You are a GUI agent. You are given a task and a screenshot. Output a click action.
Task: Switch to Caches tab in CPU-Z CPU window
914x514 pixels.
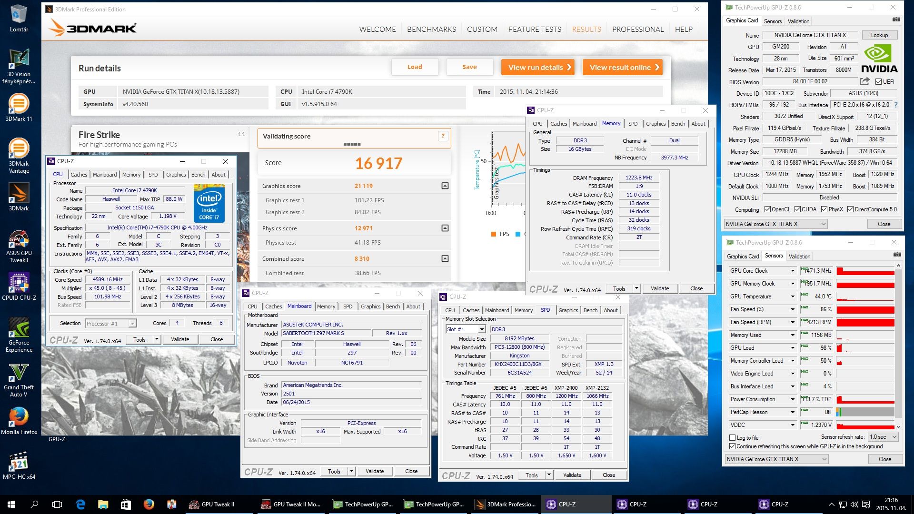coord(79,175)
